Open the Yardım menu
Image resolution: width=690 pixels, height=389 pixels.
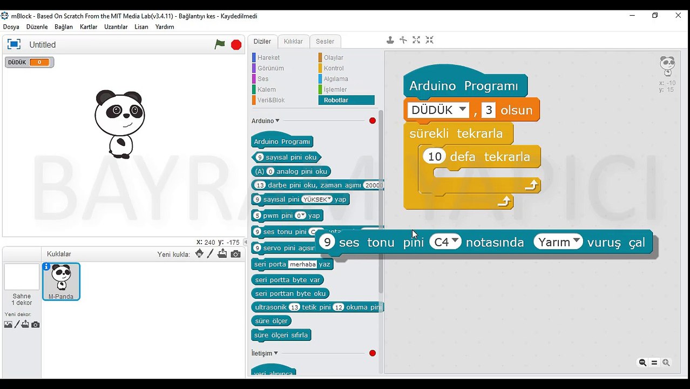click(x=165, y=26)
